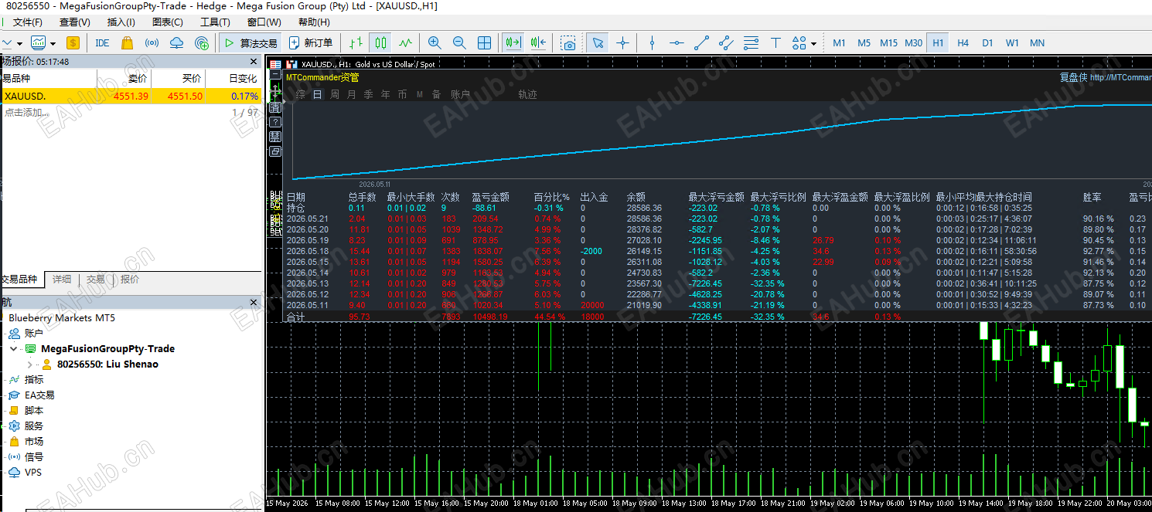The width and height of the screenshot is (1152, 512).
Task: Open the leftmost toolbar dropdown arrow
Action: 19,43
